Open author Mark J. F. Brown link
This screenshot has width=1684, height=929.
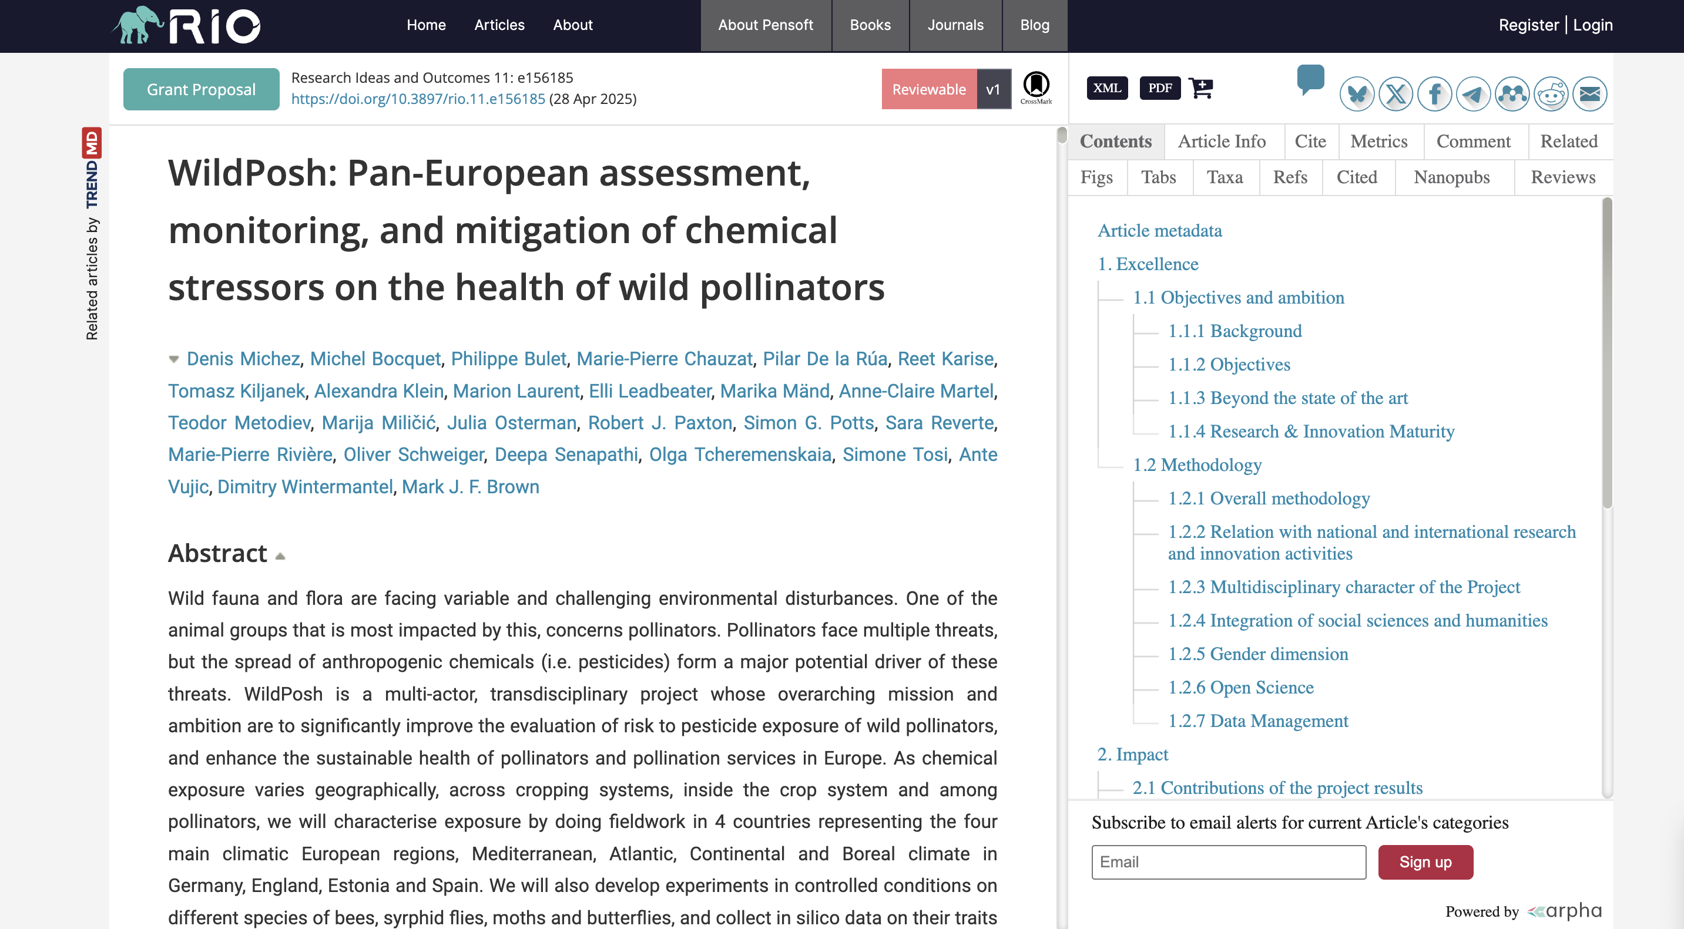470,487
